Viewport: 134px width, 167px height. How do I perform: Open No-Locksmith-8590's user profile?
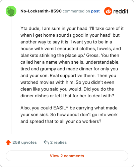pyautogui.click(x=41, y=11)
